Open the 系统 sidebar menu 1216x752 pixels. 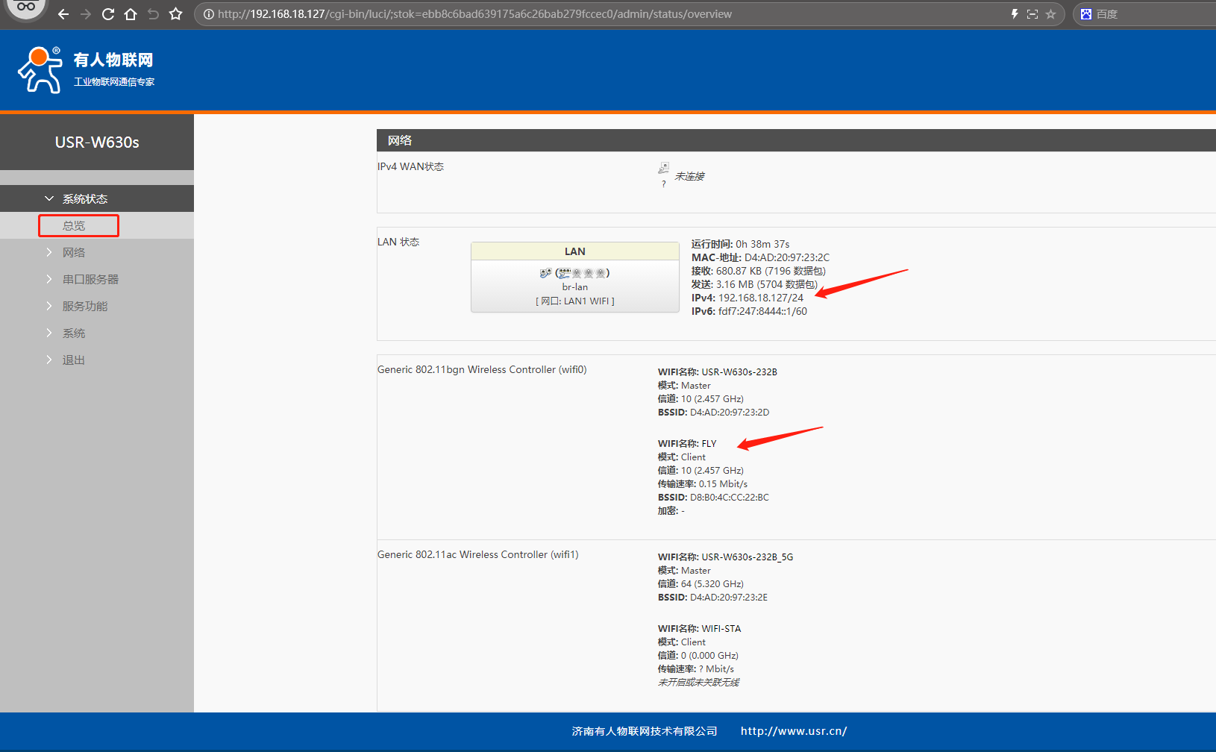74,333
